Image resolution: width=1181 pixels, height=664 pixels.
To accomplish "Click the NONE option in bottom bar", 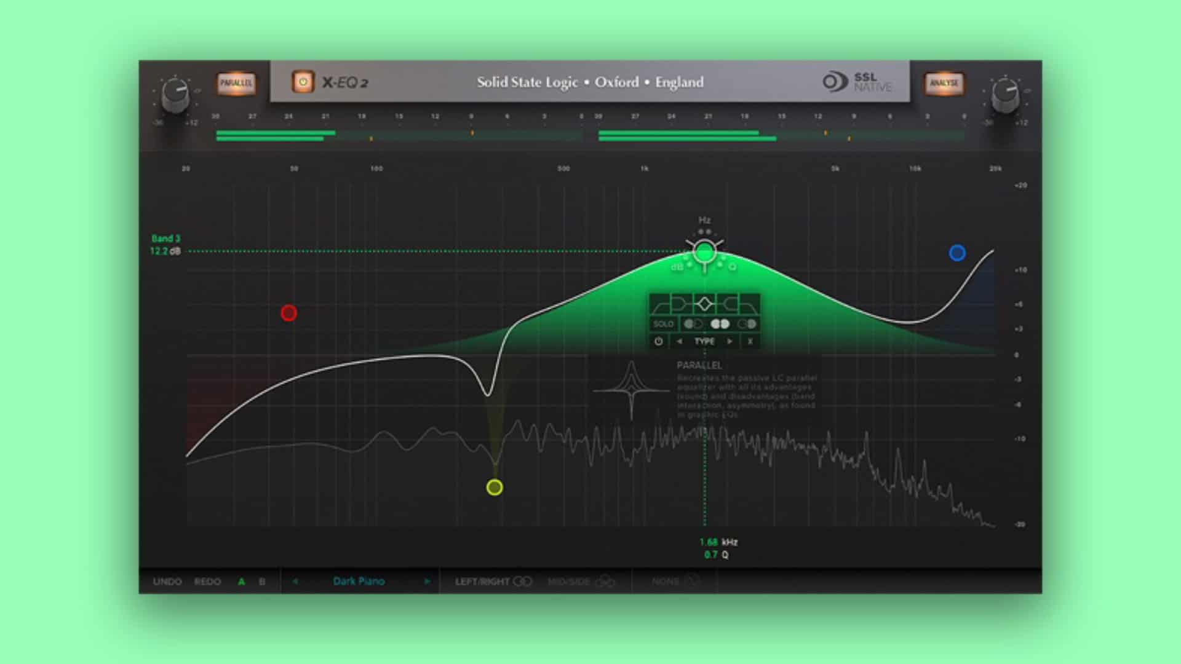I will pyautogui.click(x=675, y=581).
